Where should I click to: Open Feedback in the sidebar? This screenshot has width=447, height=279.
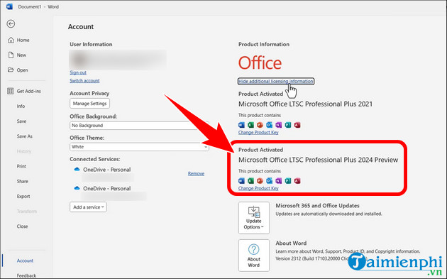point(26,275)
